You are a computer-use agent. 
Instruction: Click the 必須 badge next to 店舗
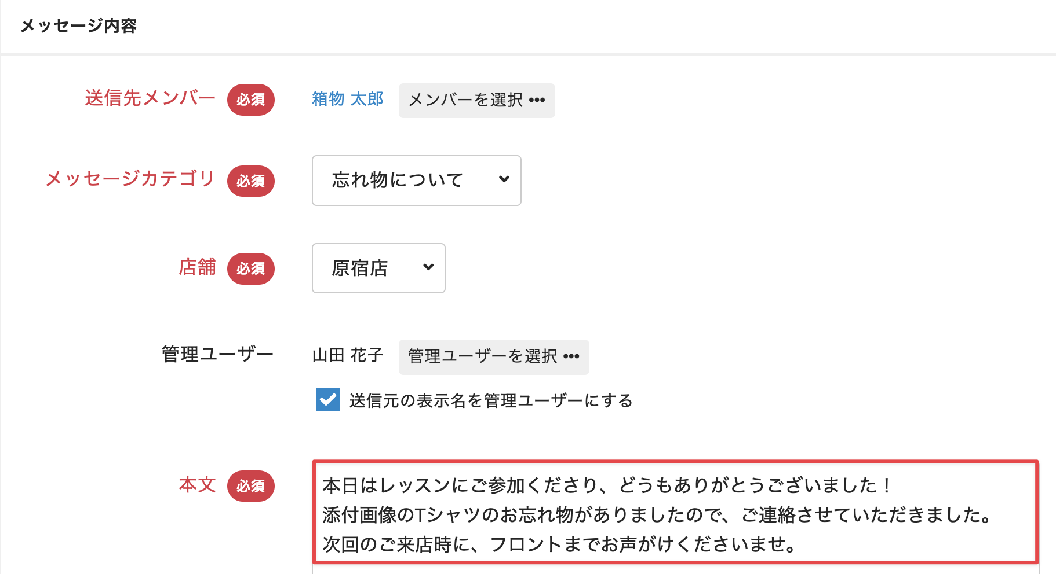[250, 268]
